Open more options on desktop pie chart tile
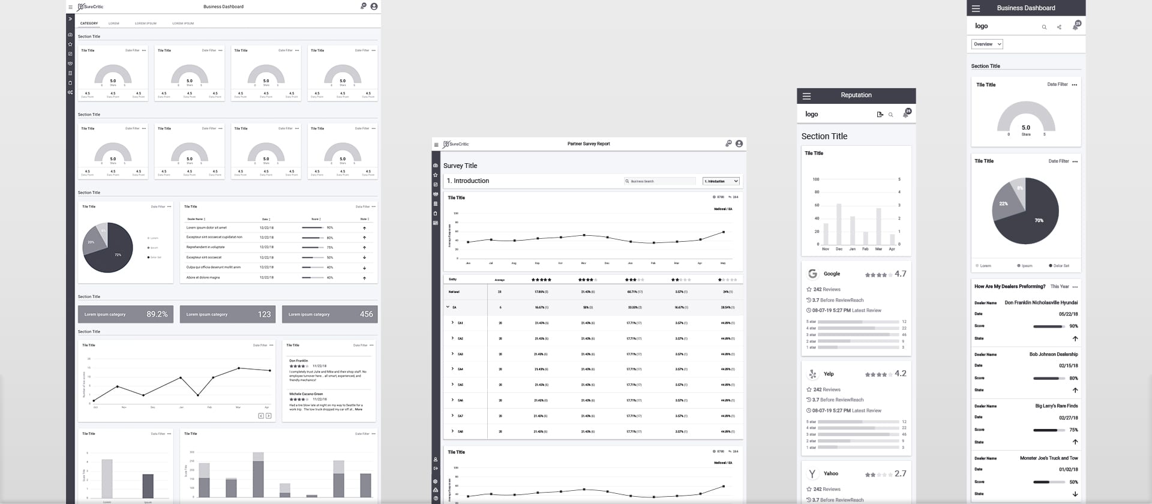The image size is (1152, 504). coord(169,206)
